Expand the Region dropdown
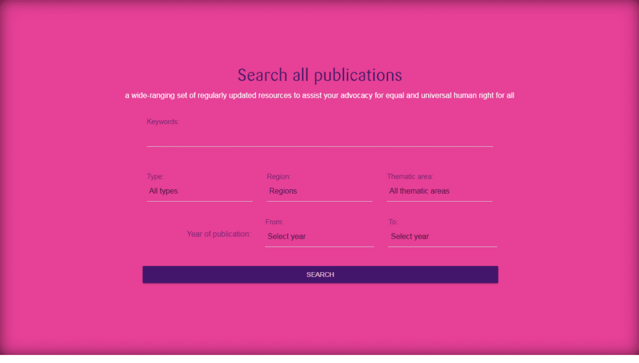This screenshot has height=363, width=639. [x=319, y=192]
